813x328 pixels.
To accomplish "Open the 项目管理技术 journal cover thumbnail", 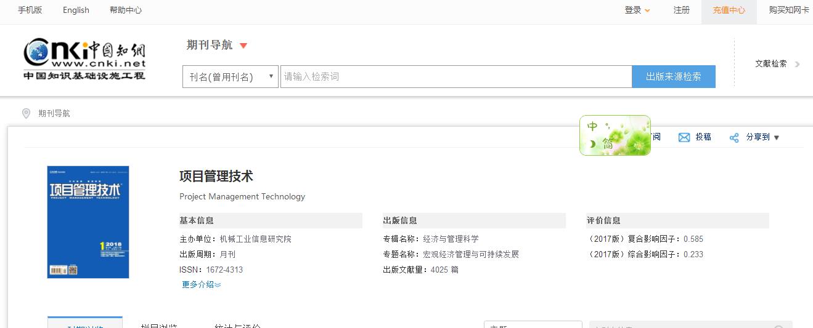I will [88, 222].
